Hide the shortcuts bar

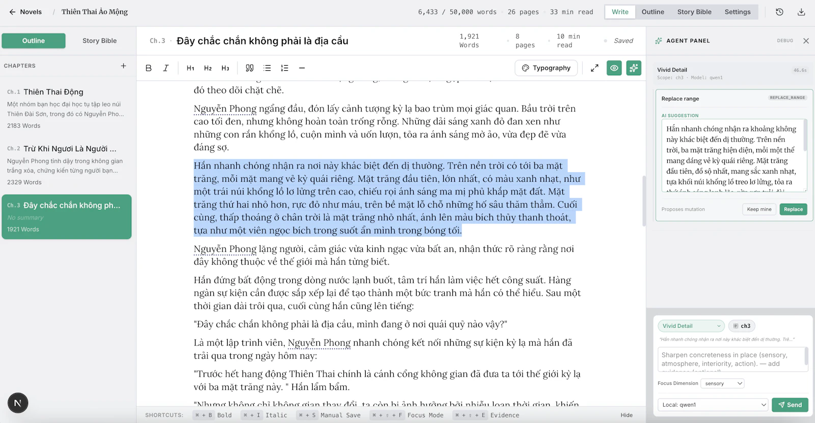click(x=627, y=415)
